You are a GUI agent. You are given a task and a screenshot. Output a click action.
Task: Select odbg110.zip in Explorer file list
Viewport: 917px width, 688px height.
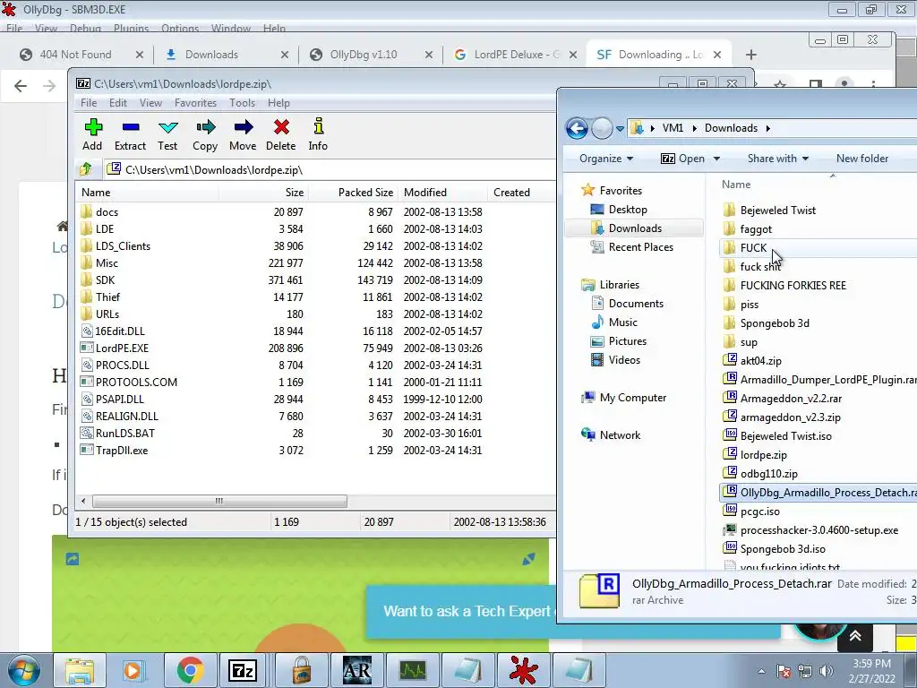[768, 474]
